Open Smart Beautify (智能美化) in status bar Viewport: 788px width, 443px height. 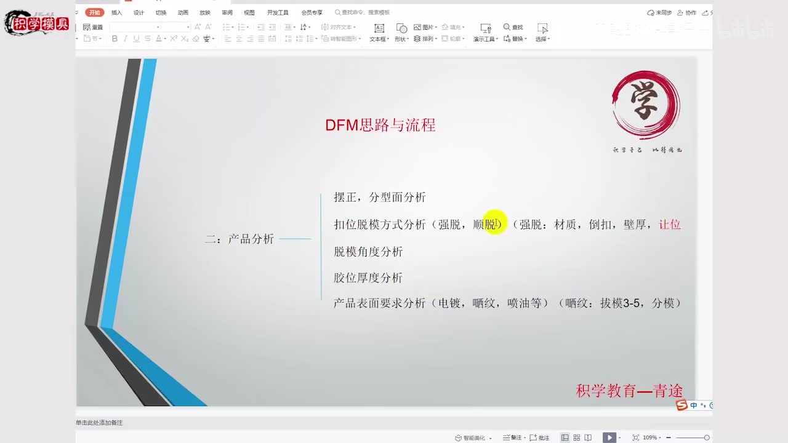click(473, 437)
